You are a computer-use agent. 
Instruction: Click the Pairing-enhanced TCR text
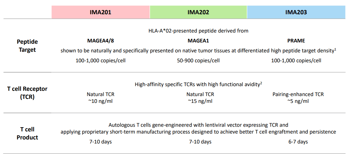click(x=298, y=94)
